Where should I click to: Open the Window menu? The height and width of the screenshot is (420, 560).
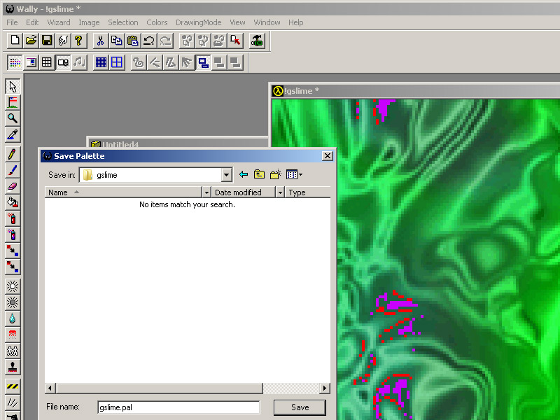(267, 22)
